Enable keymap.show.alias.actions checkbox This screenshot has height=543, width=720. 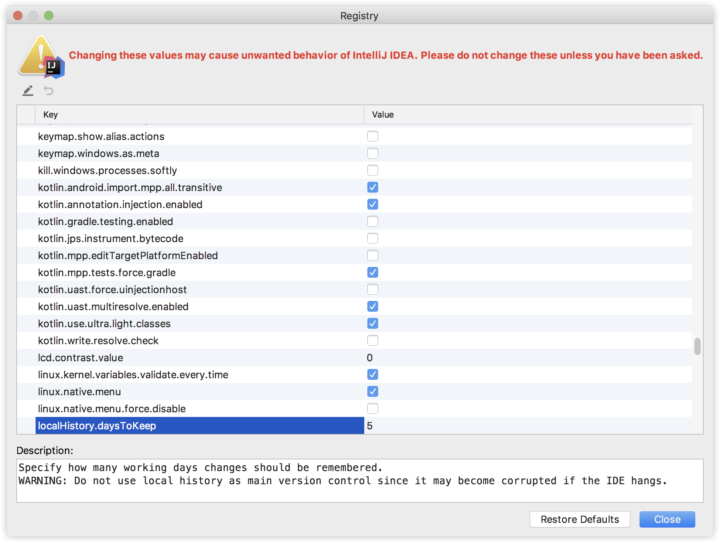coord(372,136)
